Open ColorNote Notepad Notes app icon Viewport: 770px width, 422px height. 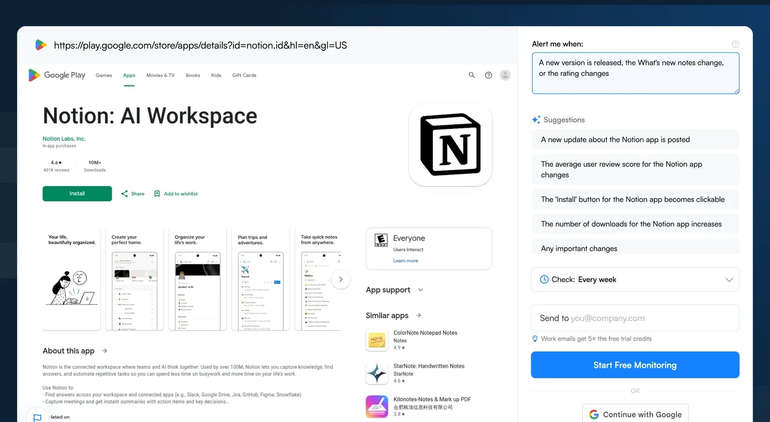click(x=377, y=340)
